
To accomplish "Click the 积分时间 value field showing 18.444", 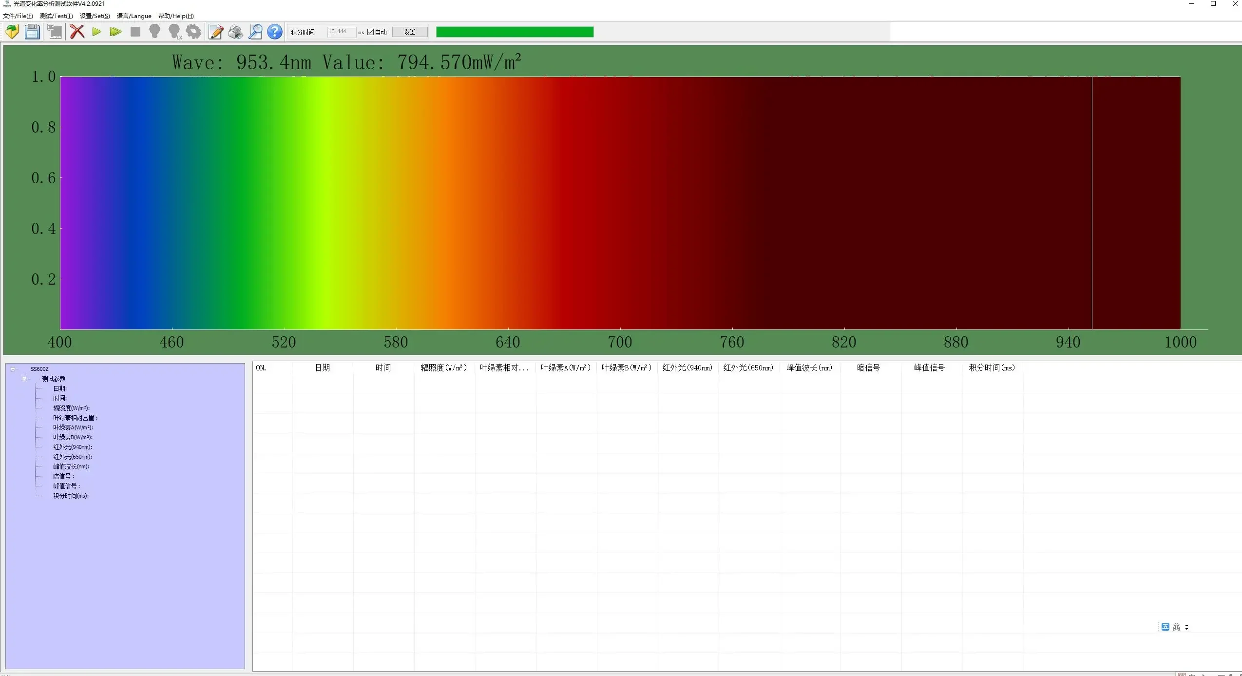I will coord(341,32).
